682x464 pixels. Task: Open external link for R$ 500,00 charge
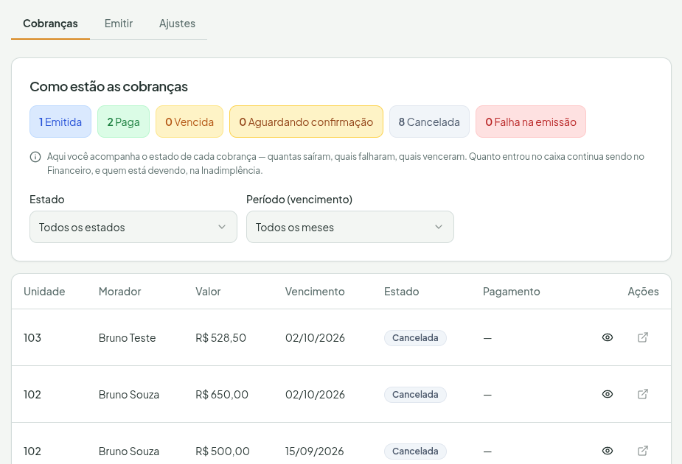643,451
